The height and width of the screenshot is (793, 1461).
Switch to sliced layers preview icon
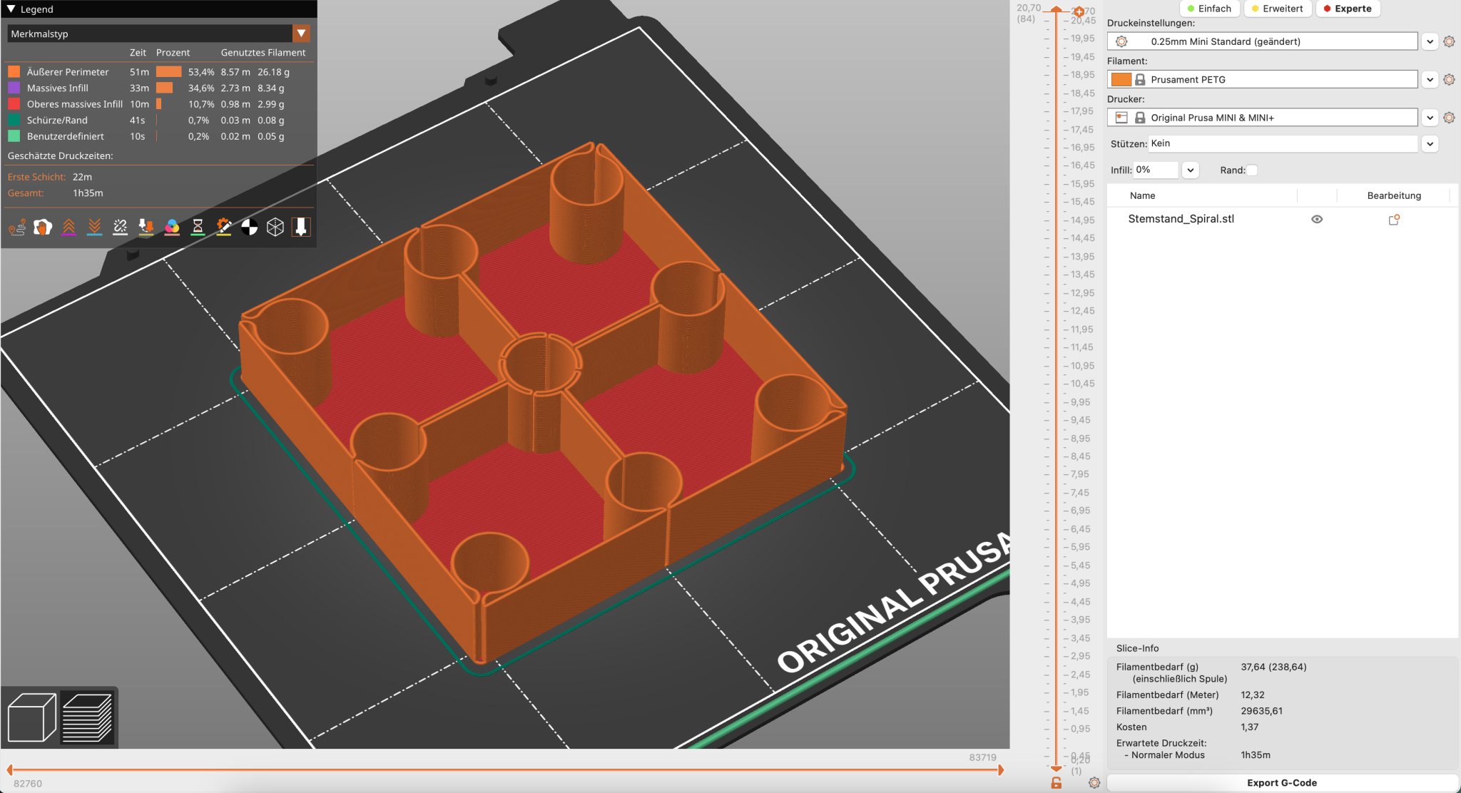pos(87,717)
